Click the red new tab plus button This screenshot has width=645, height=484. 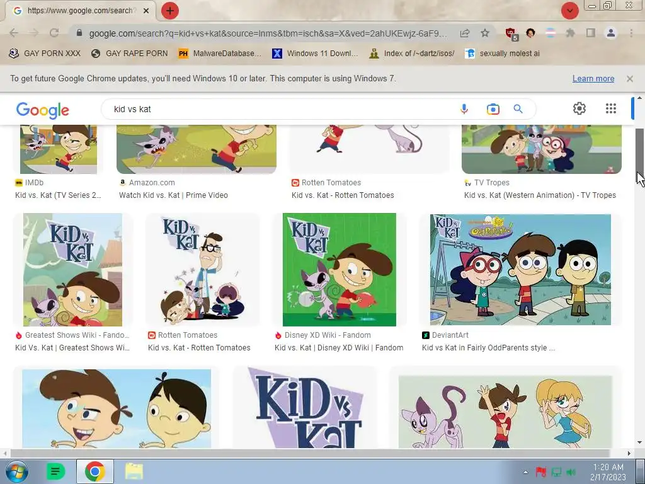pyautogui.click(x=170, y=11)
